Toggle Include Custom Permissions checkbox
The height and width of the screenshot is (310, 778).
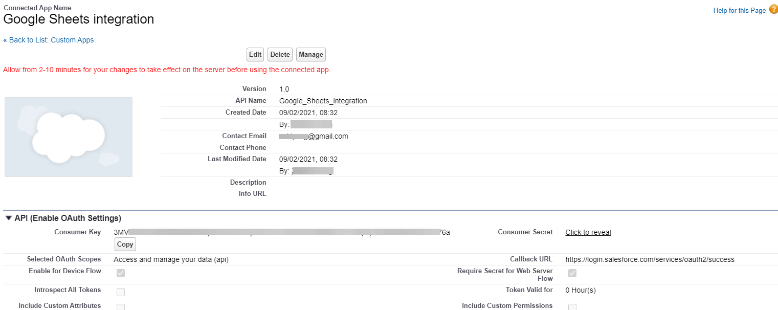coord(572,307)
